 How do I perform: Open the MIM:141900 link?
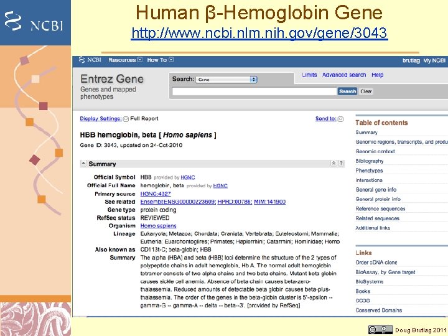(x=269, y=202)
